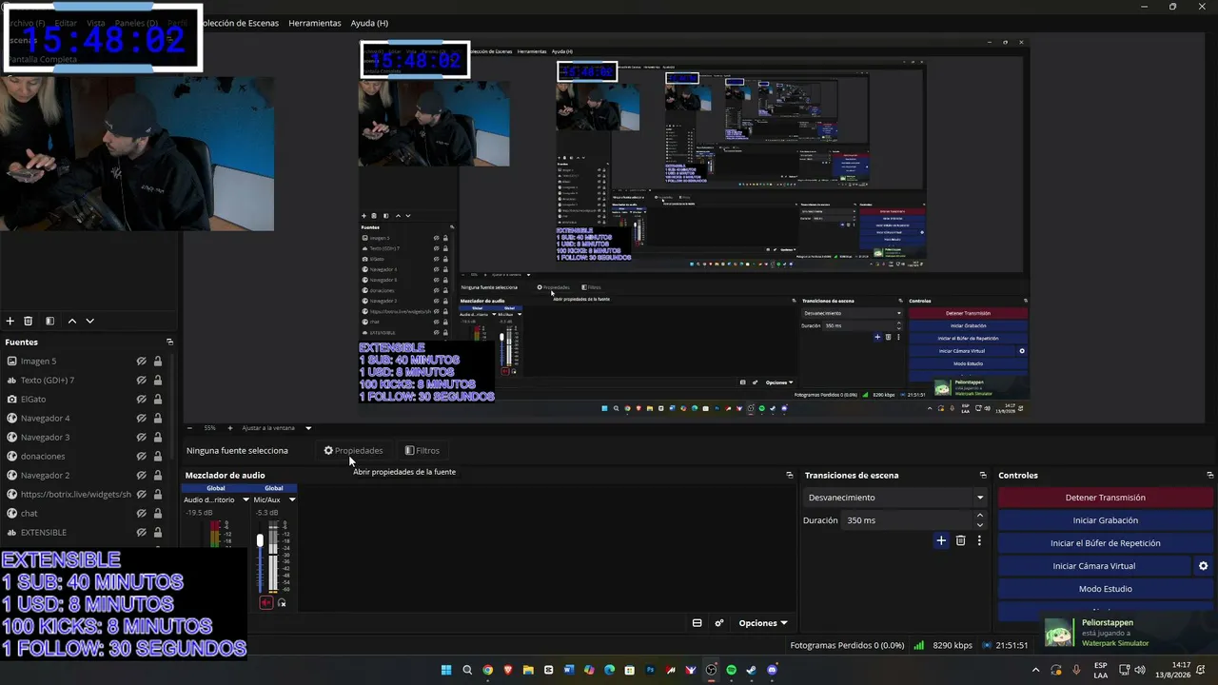Add a new scene with the plus icon
Viewport: 1218px width, 685px height.
pos(10,322)
